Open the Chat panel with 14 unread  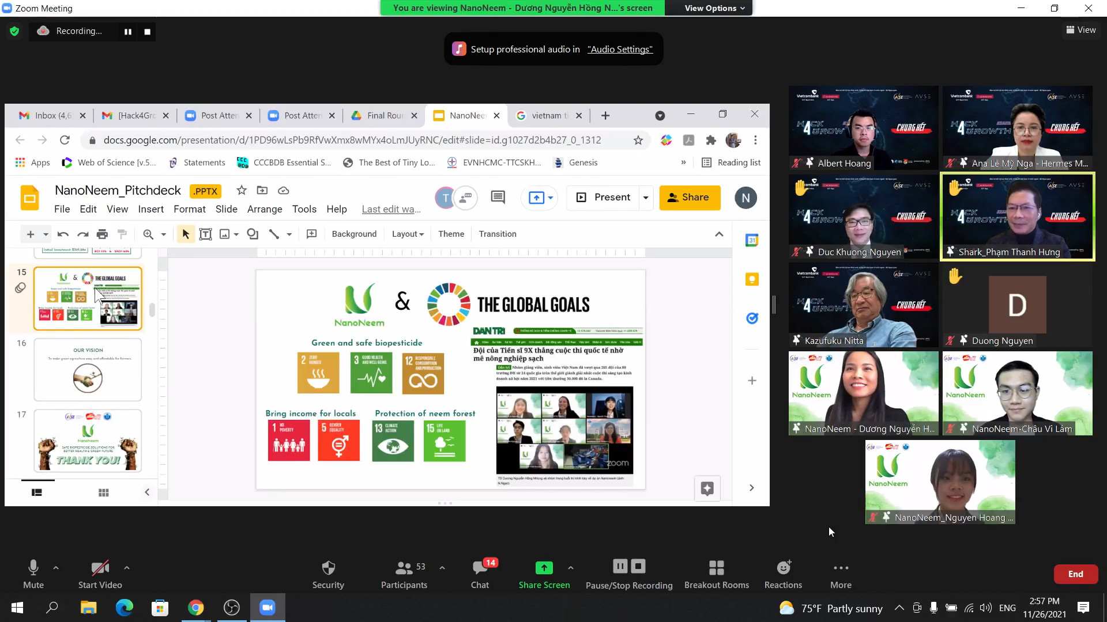[480, 568]
